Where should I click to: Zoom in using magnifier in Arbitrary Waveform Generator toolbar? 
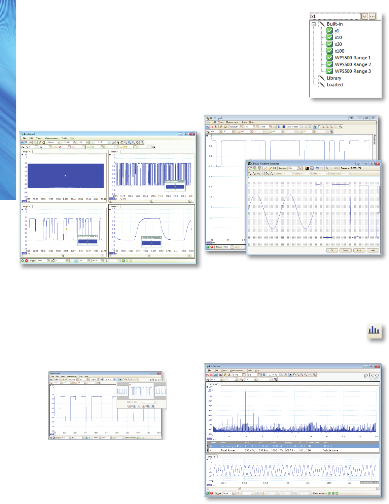pyautogui.click(x=327, y=168)
